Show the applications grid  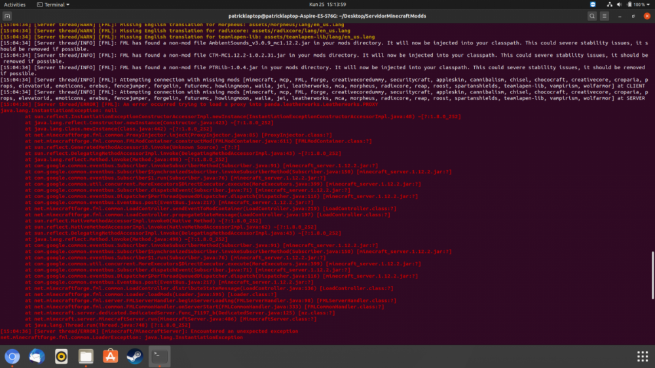(x=642, y=356)
